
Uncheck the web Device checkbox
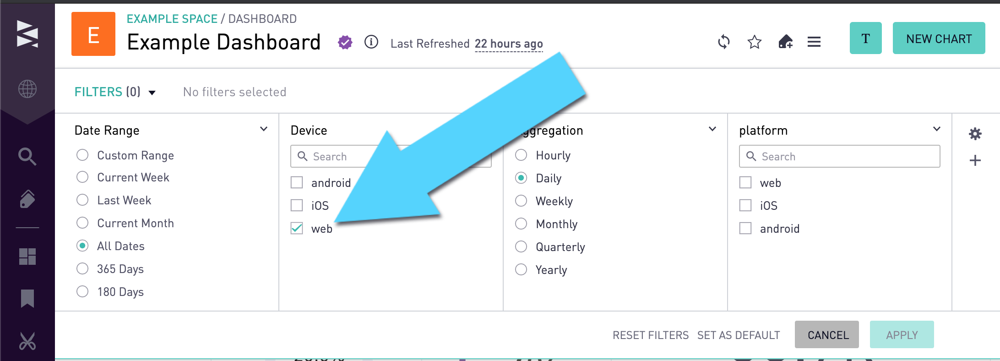pyautogui.click(x=296, y=228)
